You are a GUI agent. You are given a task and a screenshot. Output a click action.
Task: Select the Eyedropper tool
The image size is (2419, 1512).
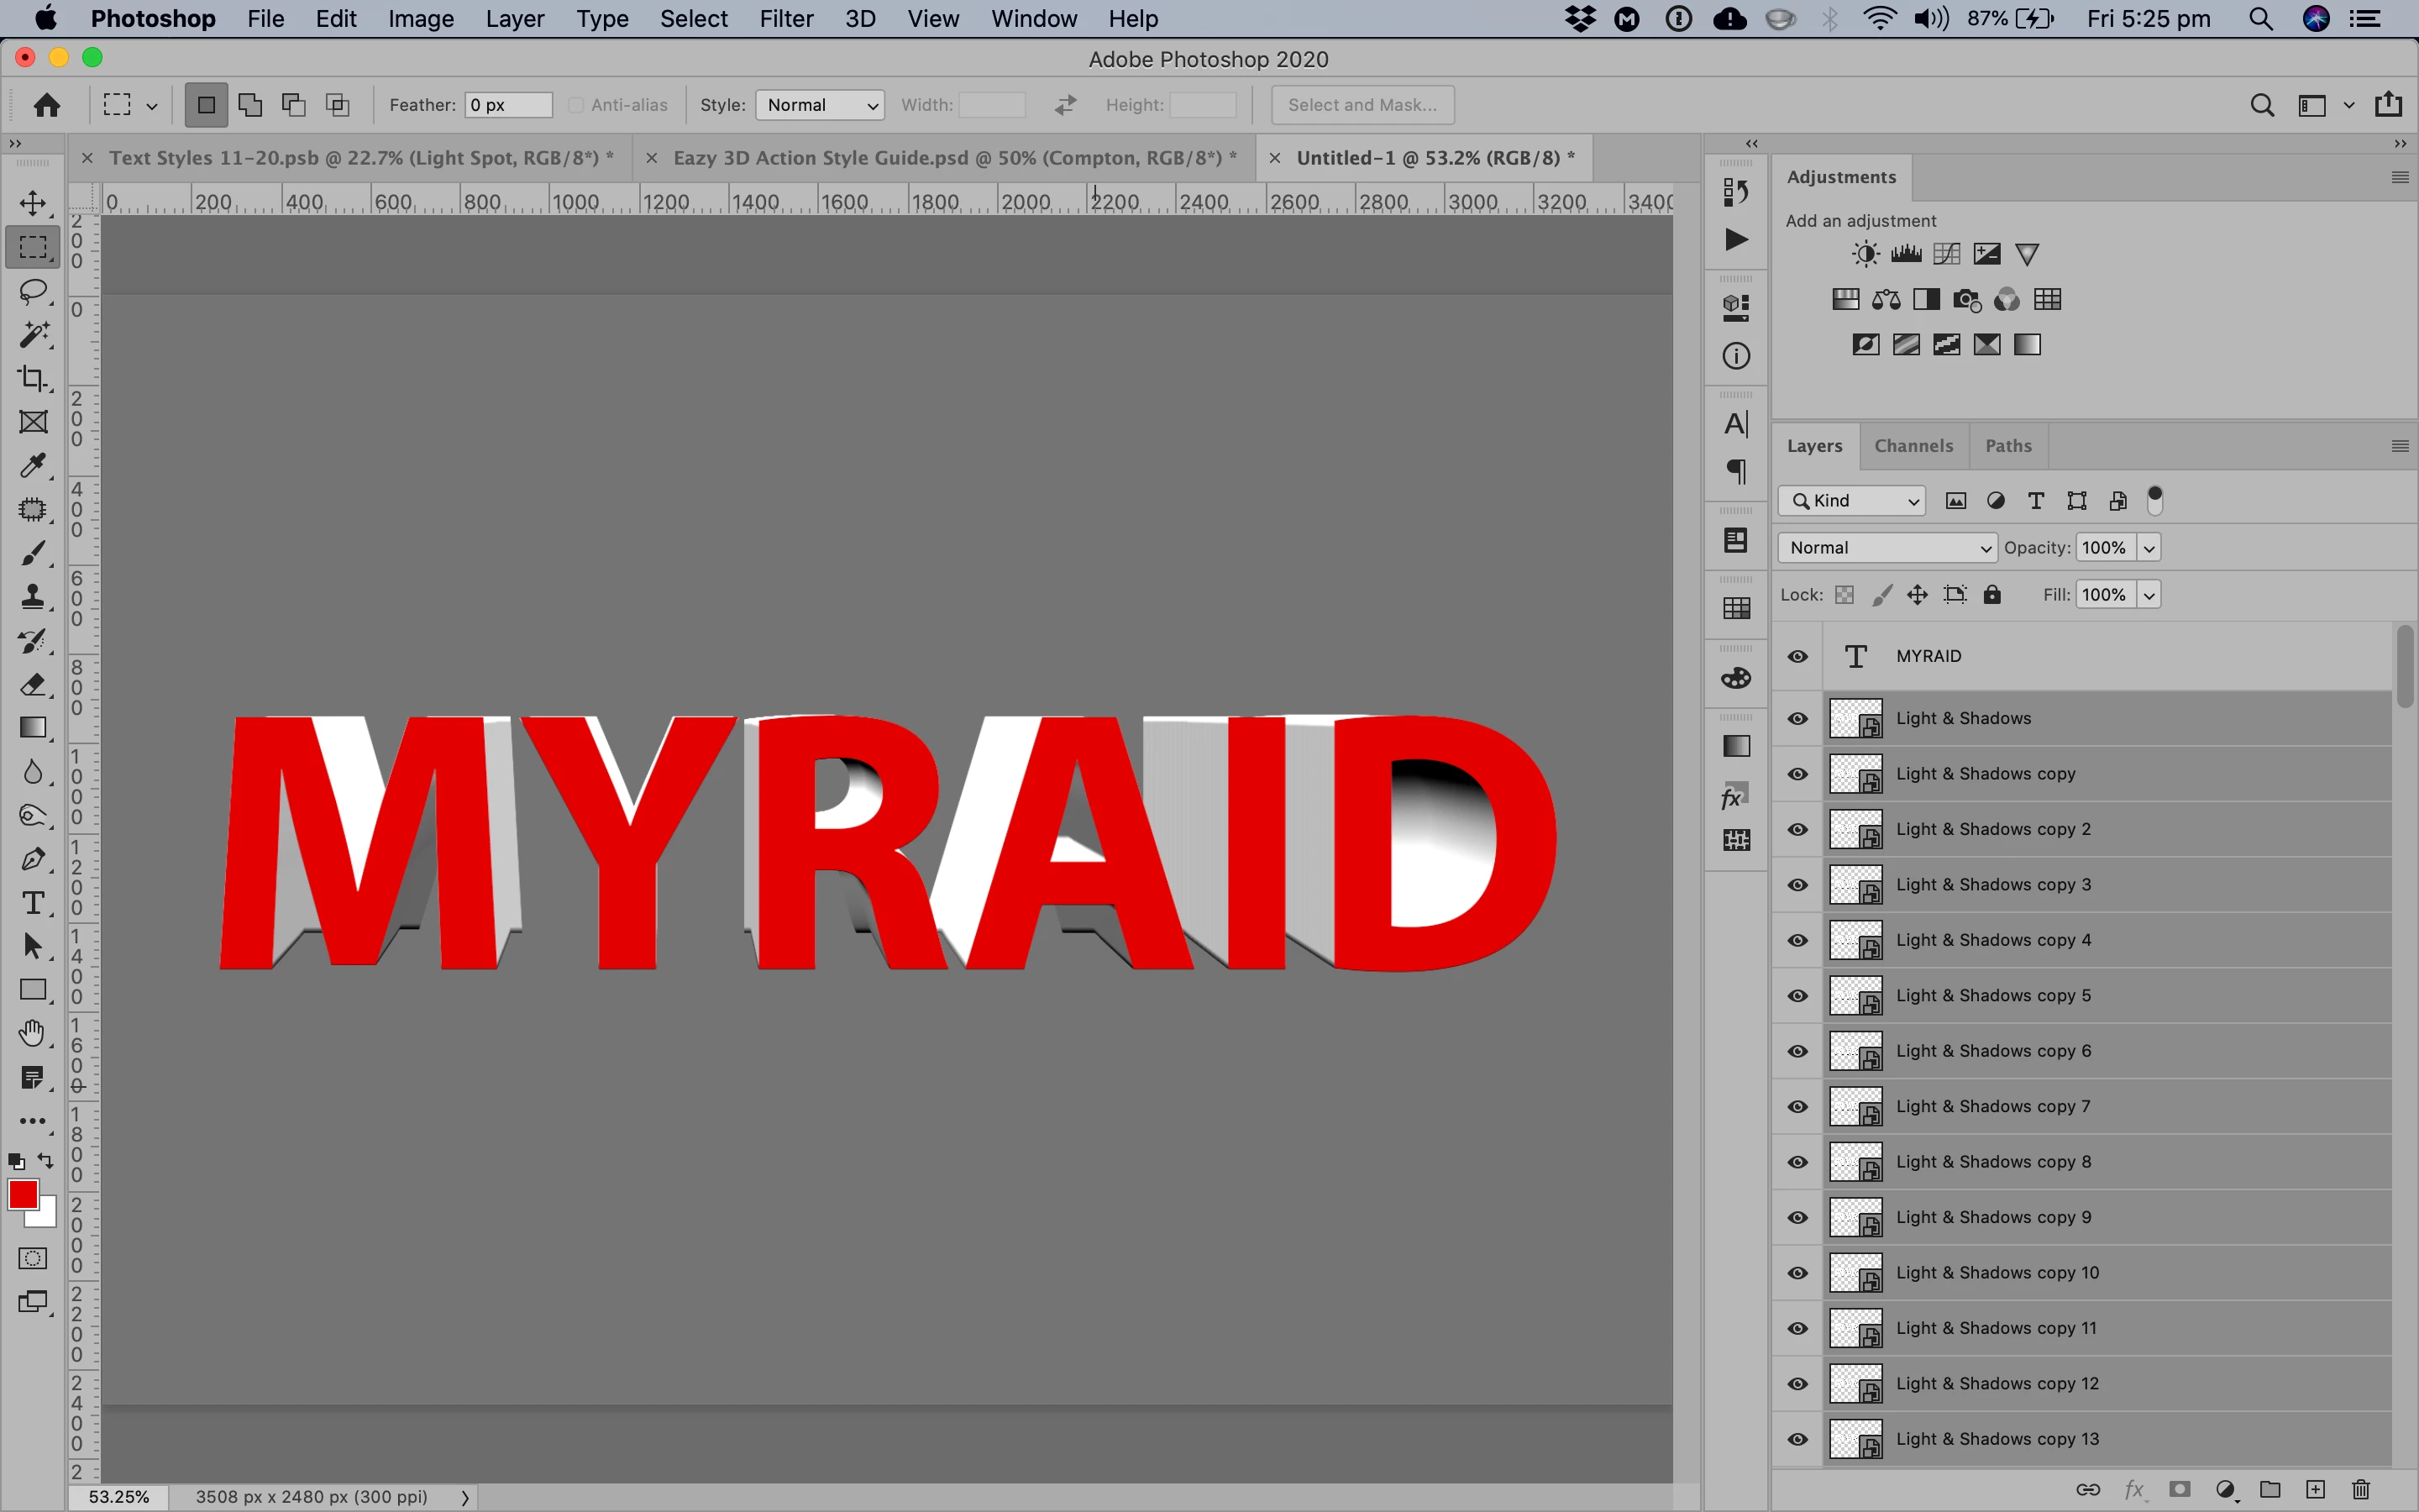pyautogui.click(x=33, y=466)
